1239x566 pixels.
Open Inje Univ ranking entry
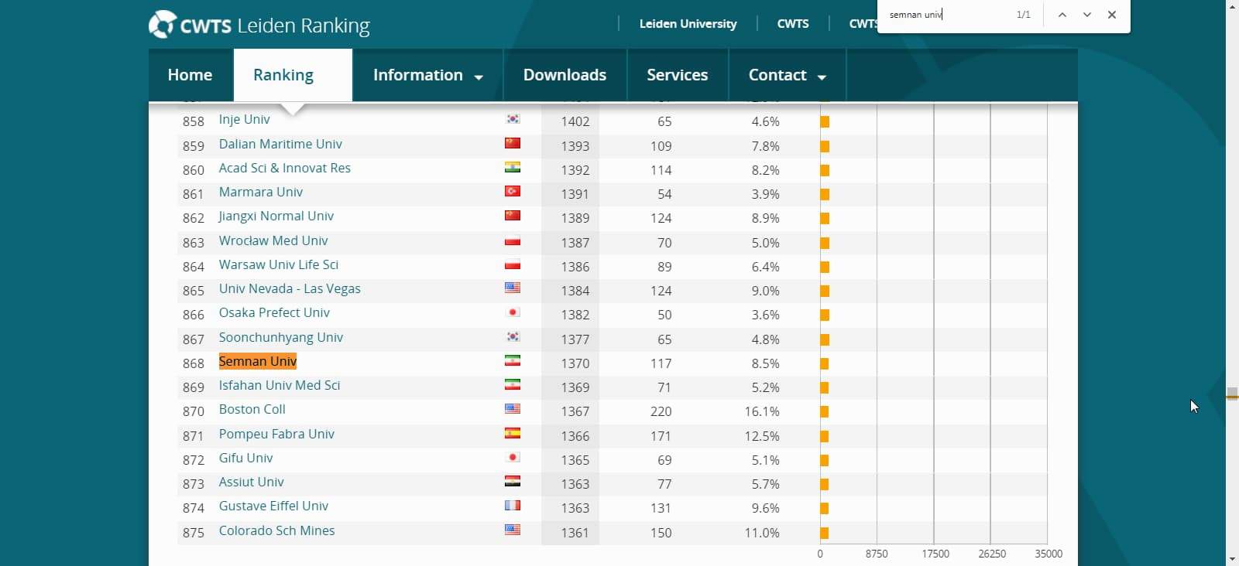(x=245, y=119)
